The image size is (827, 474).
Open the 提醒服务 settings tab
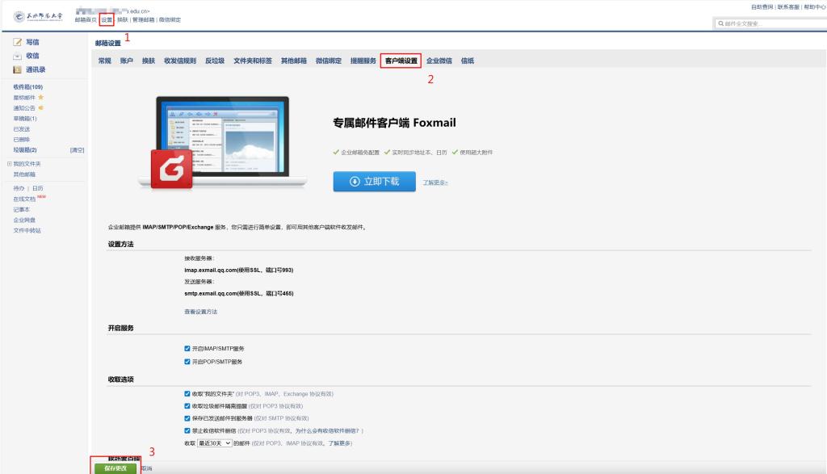[x=363, y=61]
